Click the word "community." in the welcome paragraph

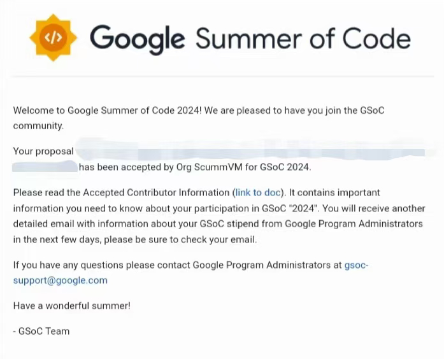pos(38,126)
